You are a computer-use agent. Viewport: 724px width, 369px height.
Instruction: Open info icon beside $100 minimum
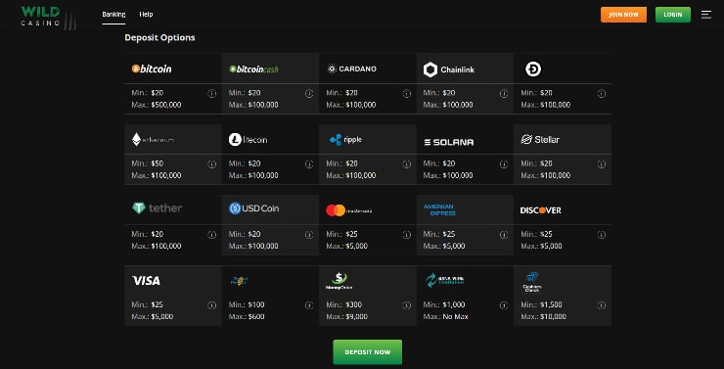[309, 305]
